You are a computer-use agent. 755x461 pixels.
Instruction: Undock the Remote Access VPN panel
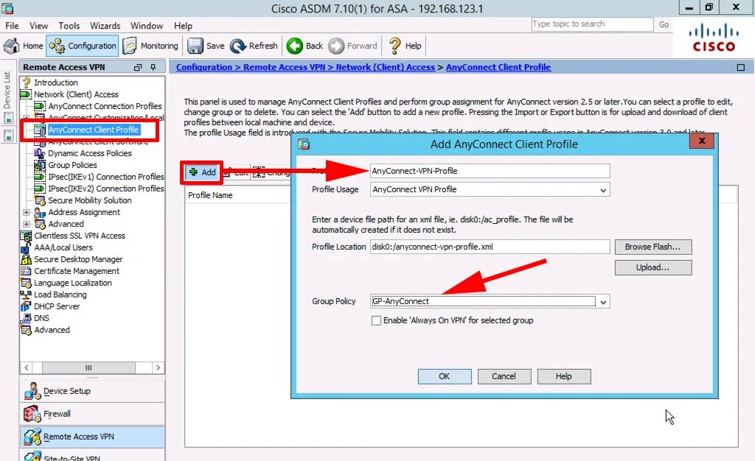[138, 67]
